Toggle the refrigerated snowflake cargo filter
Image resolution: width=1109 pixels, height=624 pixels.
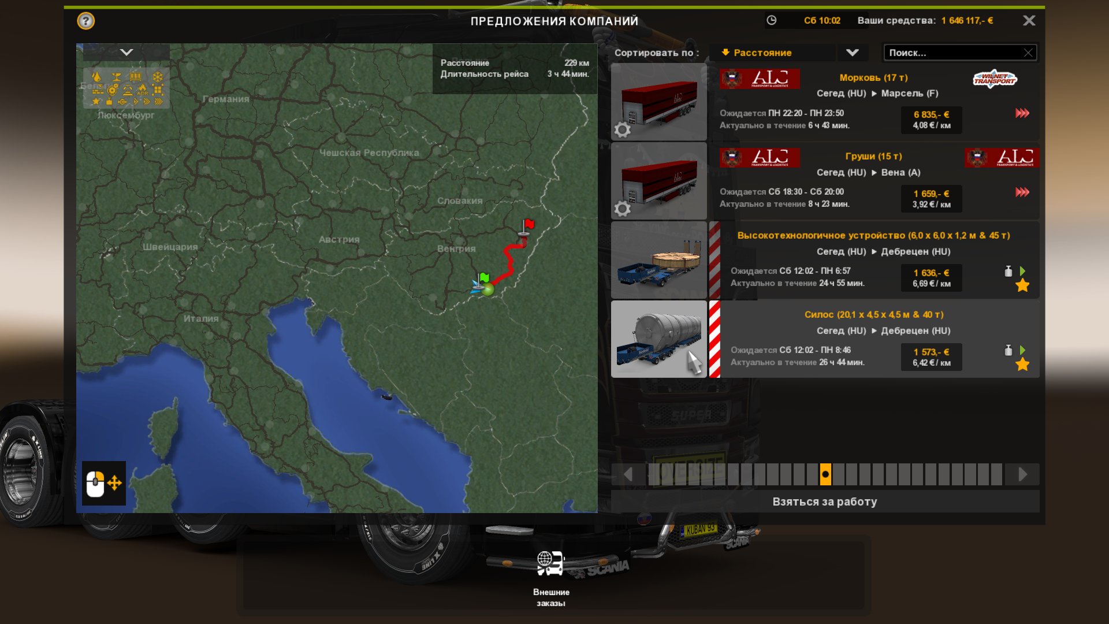(158, 77)
